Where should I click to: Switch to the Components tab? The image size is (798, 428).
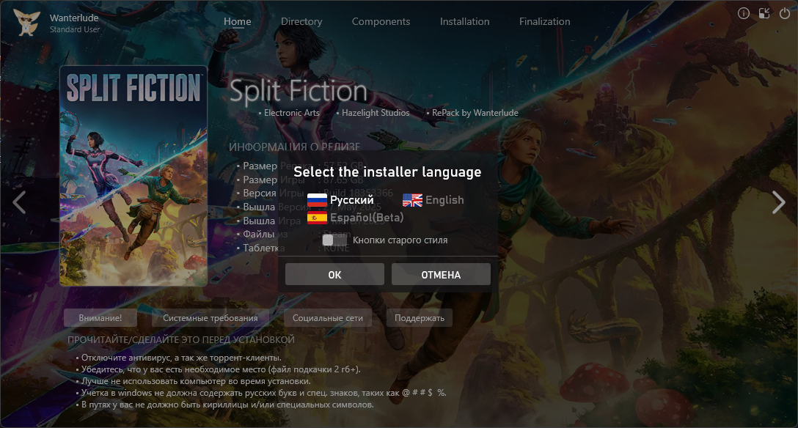pyautogui.click(x=381, y=21)
